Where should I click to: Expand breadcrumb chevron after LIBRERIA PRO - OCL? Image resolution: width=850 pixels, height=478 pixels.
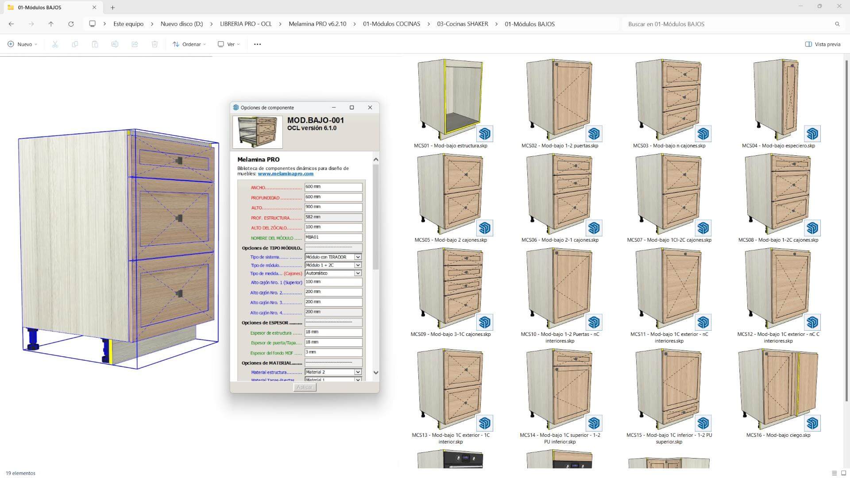pyautogui.click(x=280, y=24)
